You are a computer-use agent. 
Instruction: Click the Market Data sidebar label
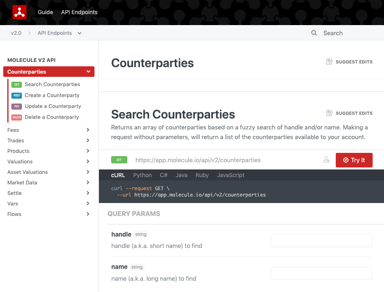pyautogui.click(x=22, y=182)
